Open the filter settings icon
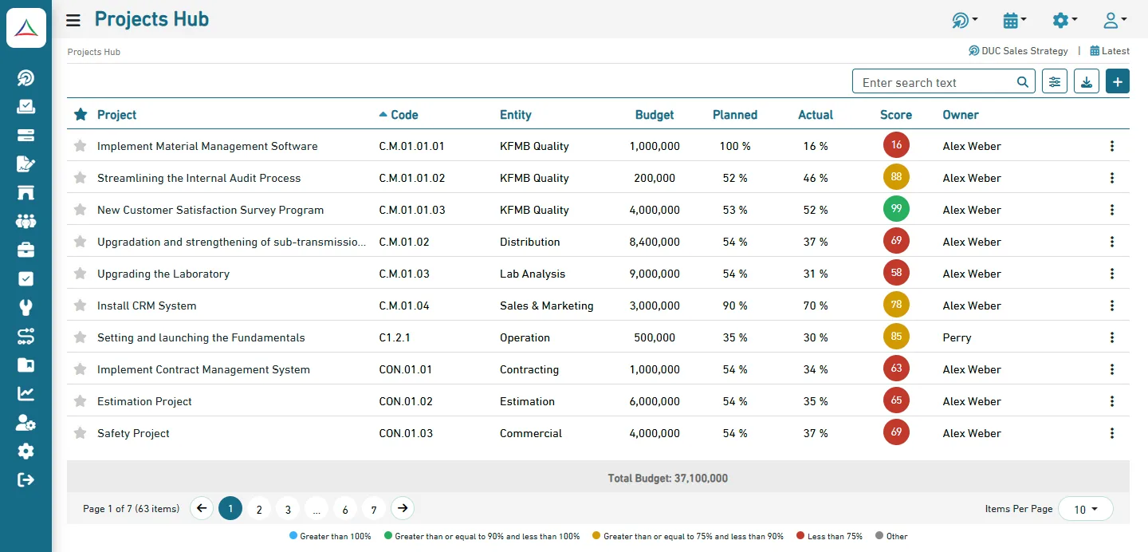 [1055, 81]
